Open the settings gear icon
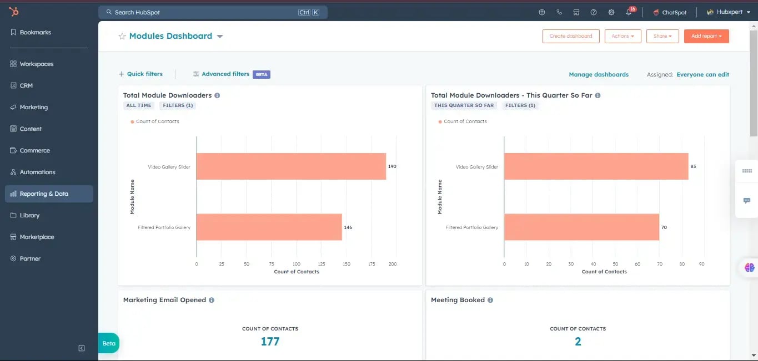 tap(611, 12)
